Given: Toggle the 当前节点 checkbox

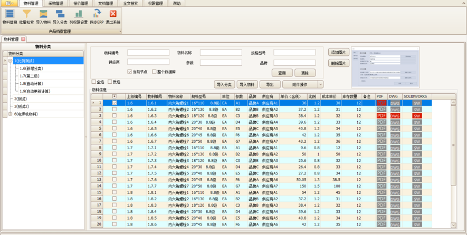Looking at the screenshot, I should pyautogui.click(x=130, y=72).
